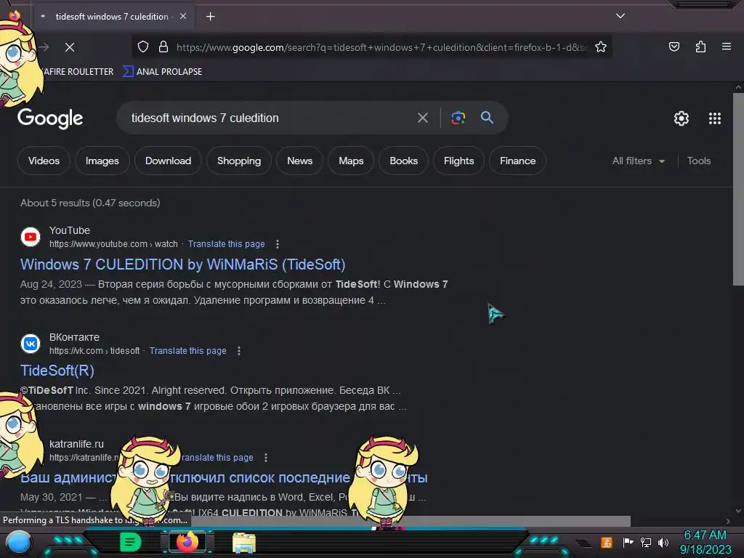
Task: Open File Explorer from taskbar
Action: pyautogui.click(x=244, y=542)
